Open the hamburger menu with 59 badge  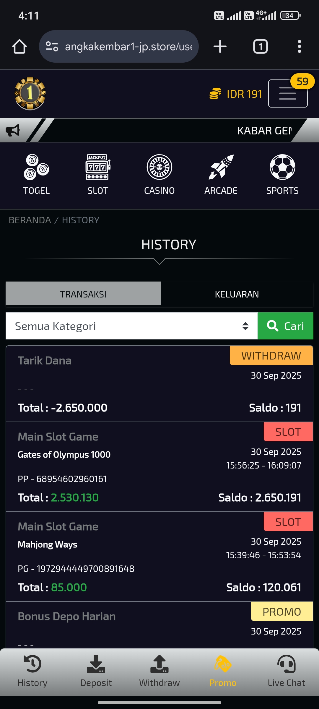tap(288, 93)
